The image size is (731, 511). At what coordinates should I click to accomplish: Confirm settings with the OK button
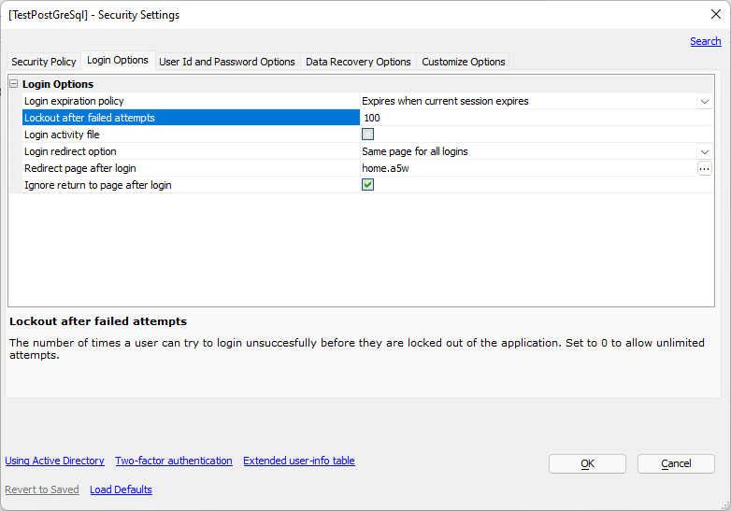tap(587, 464)
